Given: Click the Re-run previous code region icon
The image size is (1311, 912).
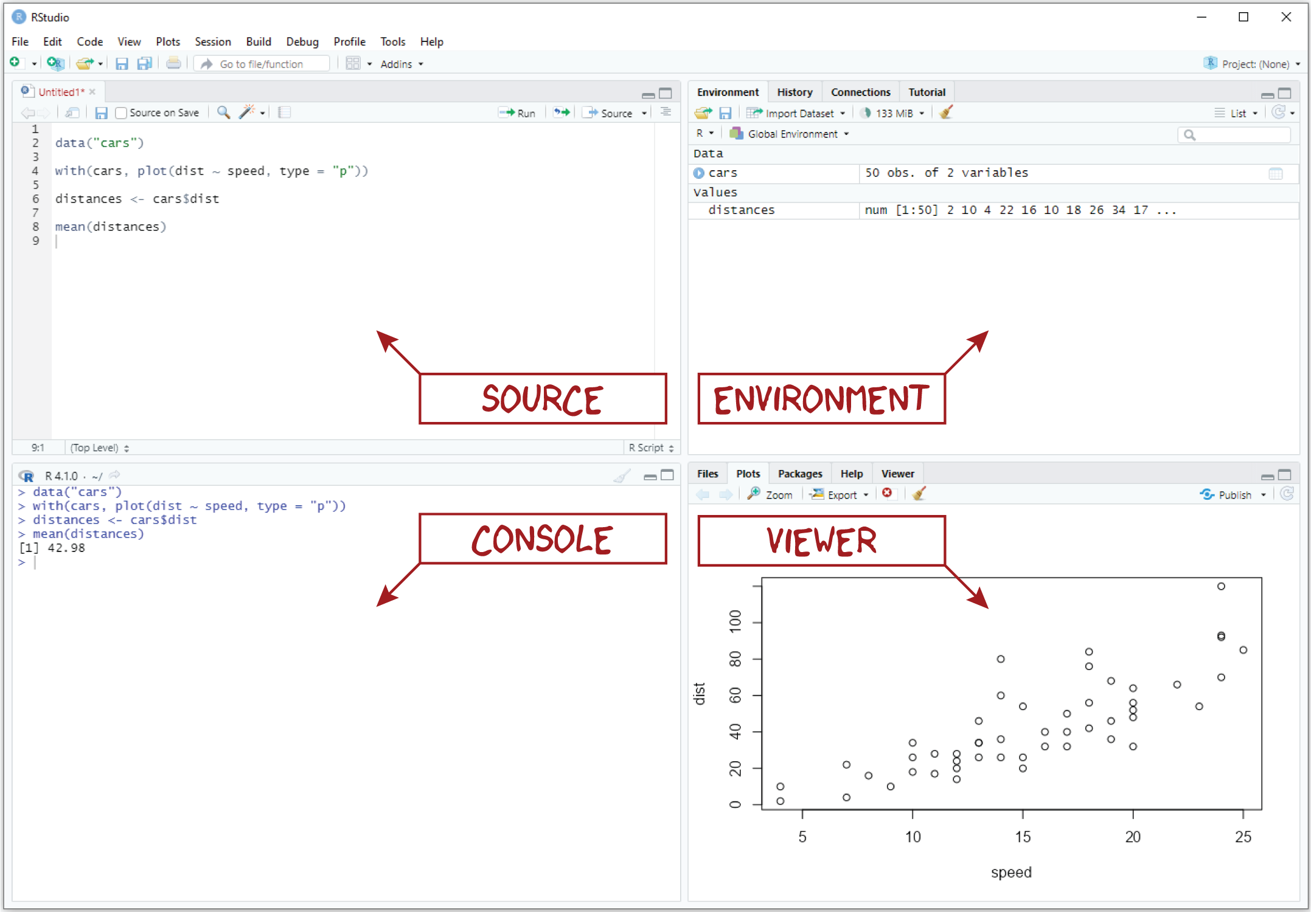Looking at the screenshot, I should tap(562, 112).
